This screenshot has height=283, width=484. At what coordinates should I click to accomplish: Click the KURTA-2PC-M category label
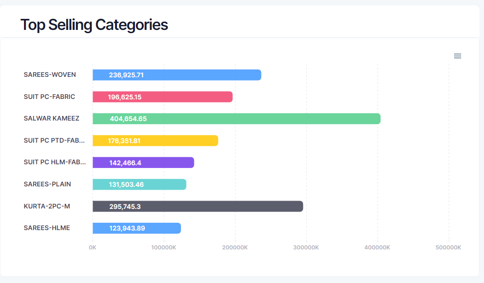click(47, 206)
